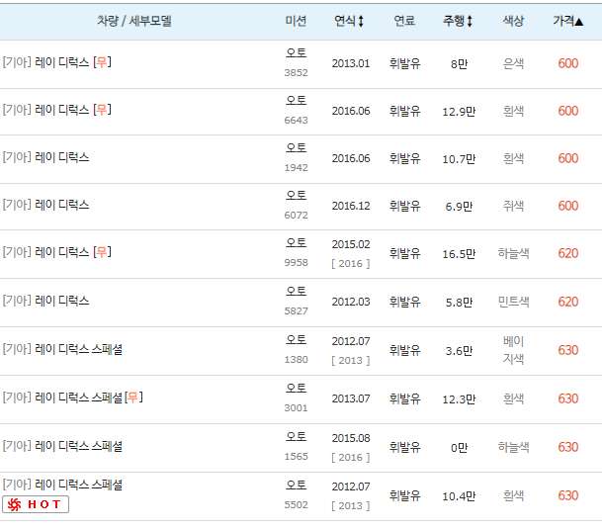602x530 pixels.
Task: Click the year 2015.02 cell
Action: click(351, 244)
